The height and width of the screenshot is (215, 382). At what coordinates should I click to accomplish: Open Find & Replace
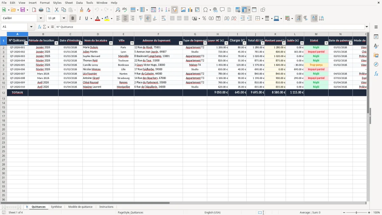tap(118, 10)
